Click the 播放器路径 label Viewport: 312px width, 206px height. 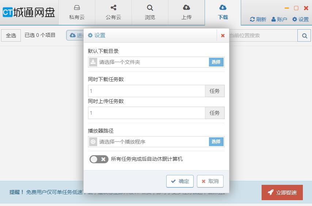click(x=100, y=131)
